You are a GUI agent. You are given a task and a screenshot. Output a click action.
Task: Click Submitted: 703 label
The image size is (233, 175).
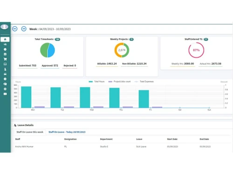pos(27,65)
